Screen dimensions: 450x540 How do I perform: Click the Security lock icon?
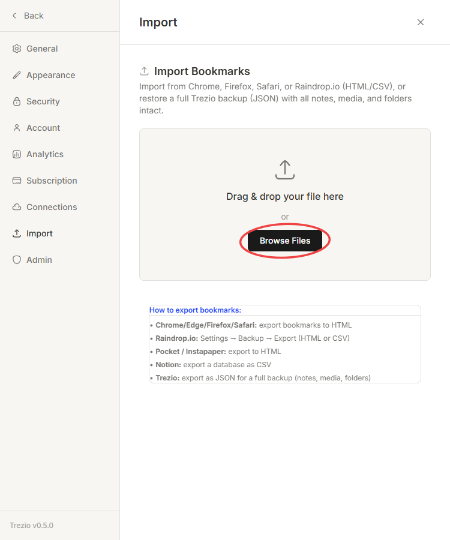coord(17,101)
